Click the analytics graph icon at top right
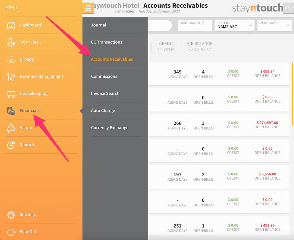 pos(288,8)
